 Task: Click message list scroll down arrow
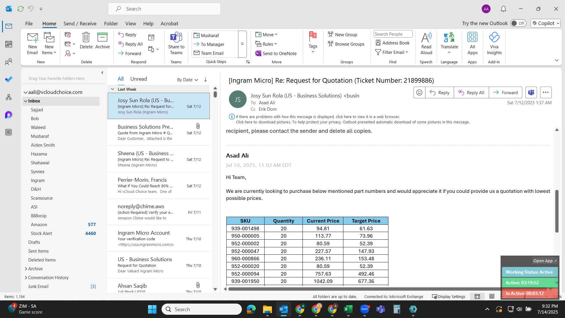click(215, 289)
